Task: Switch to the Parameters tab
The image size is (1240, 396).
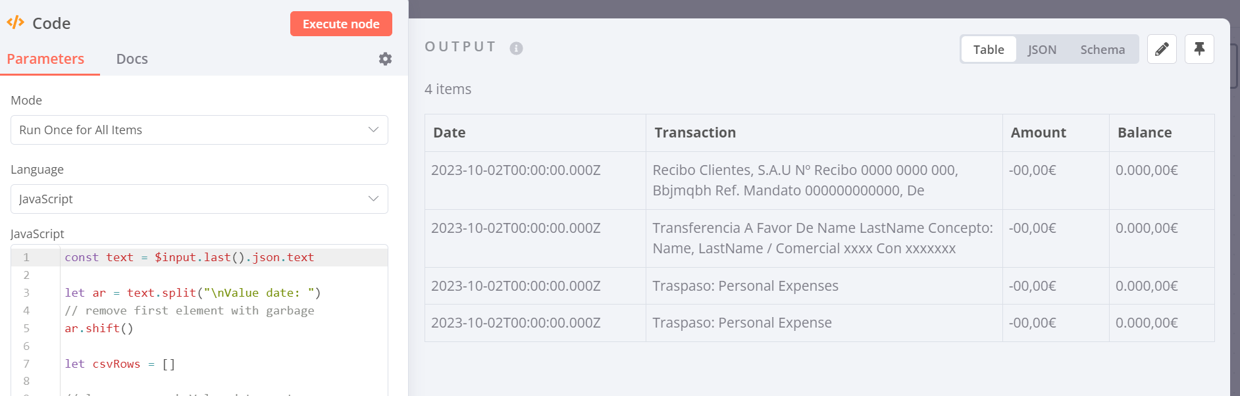Action: (x=45, y=59)
